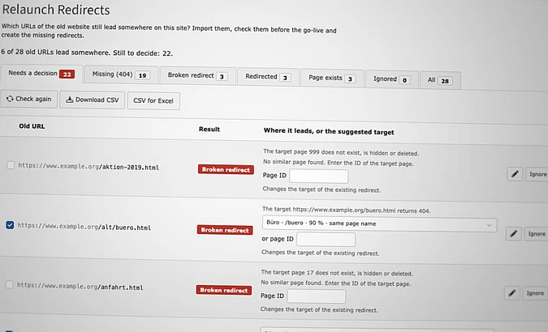Focus Page ID field for anfahrt.html
Image resolution: width=548 pixels, height=332 pixels.
point(317,296)
